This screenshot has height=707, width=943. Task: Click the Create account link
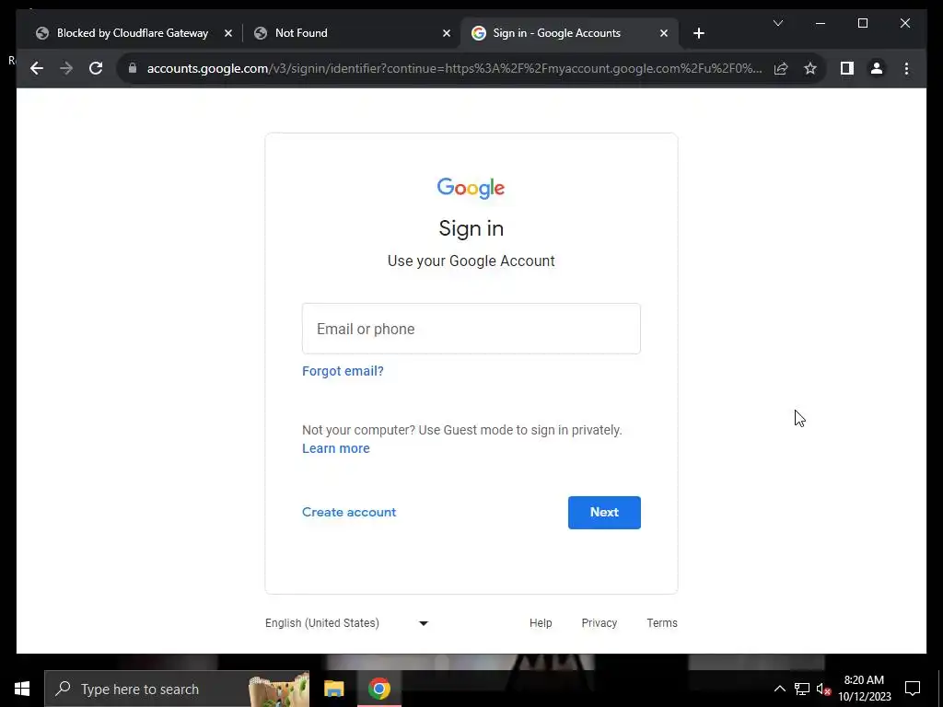(349, 512)
